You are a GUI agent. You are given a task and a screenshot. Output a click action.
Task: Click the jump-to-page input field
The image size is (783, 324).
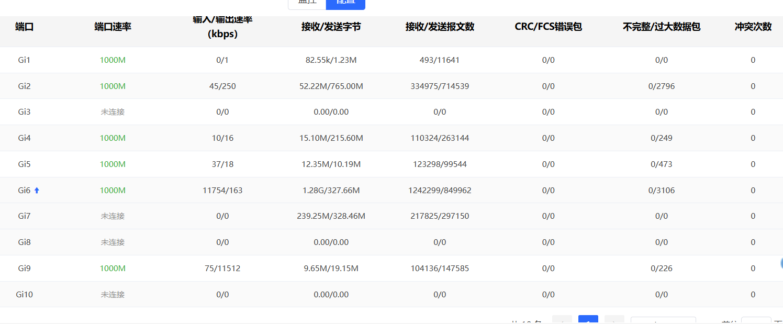click(x=756, y=321)
